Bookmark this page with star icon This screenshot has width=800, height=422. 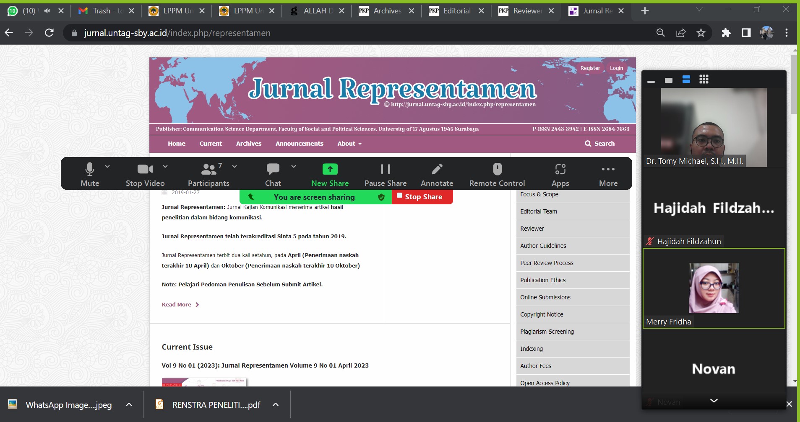[701, 33]
